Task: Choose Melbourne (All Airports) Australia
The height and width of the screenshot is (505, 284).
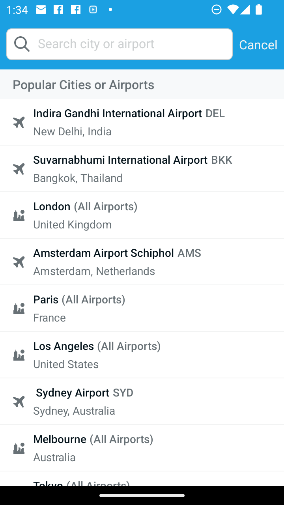Action: [x=142, y=448]
